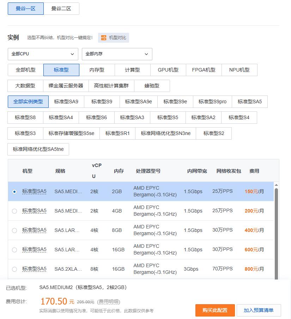Viewport: 291px width, 319px height.
Task: Choose 标准型S9pro instance type
Action: click(212, 102)
